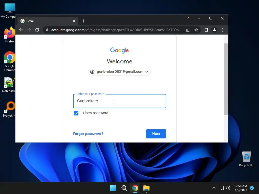Open the tab search chevron in title bar
Image resolution: width=259 pixels, height=194 pixels.
click(x=187, y=18)
